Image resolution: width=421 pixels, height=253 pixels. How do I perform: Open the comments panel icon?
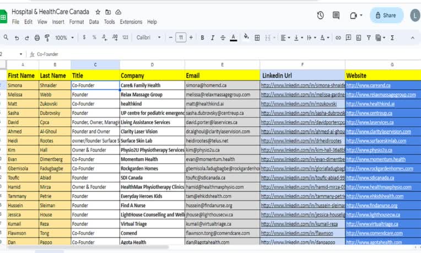click(x=336, y=15)
